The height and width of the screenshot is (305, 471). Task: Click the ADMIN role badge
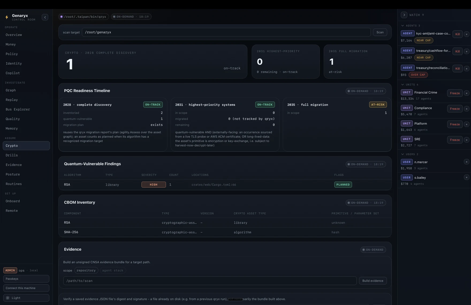pyautogui.click(x=10, y=270)
